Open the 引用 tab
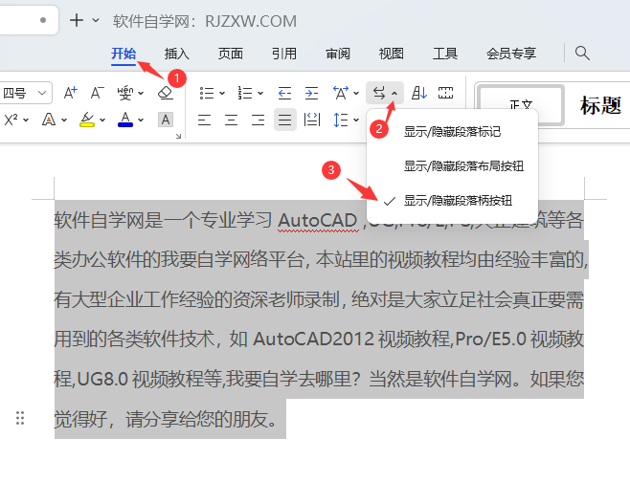The image size is (630, 482). point(284,54)
